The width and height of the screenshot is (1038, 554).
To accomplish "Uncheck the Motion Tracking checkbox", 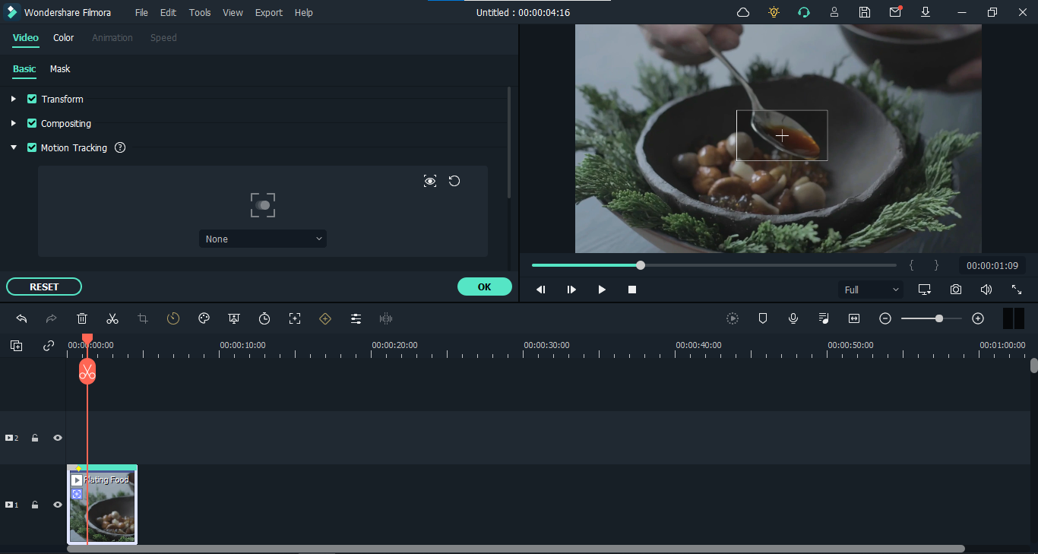I will [x=32, y=147].
